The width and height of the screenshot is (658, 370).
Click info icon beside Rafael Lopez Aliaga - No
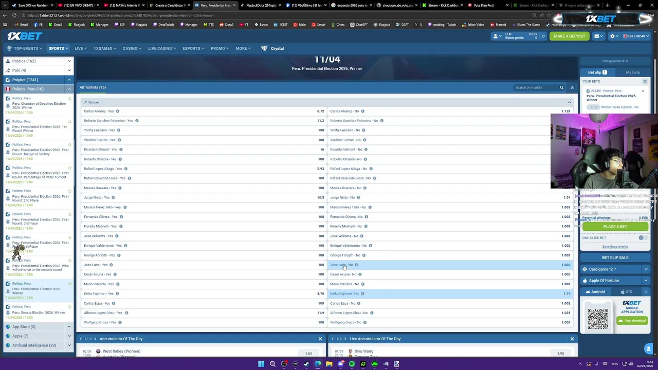(371, 169)
